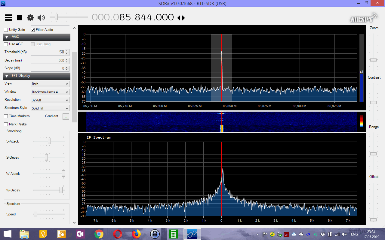
Task: Click the Airspy logo
Action: 364,18
